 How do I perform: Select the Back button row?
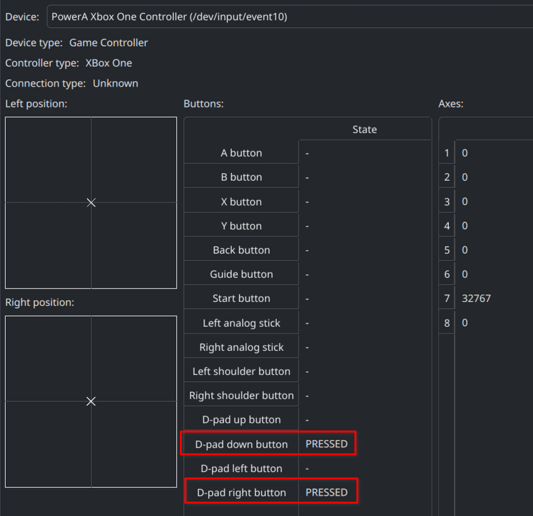[241, 249]
